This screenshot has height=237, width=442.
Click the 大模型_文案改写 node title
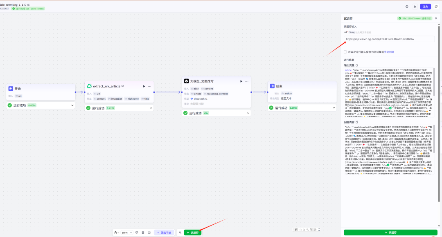tap(202, 81)
